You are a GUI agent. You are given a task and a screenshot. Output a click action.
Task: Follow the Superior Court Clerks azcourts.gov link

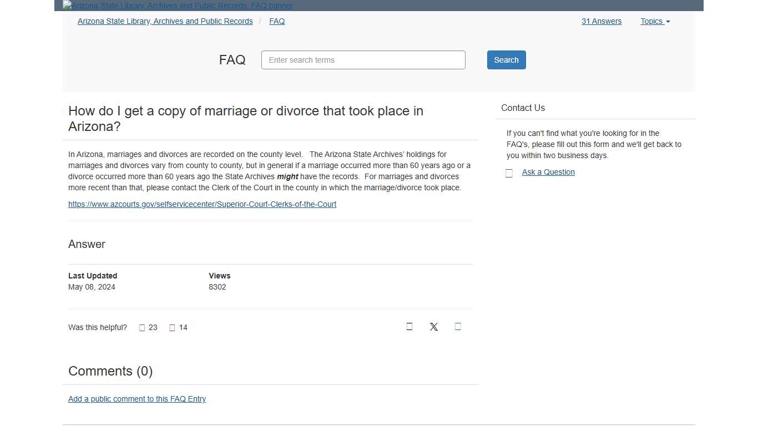coord(202,204)
